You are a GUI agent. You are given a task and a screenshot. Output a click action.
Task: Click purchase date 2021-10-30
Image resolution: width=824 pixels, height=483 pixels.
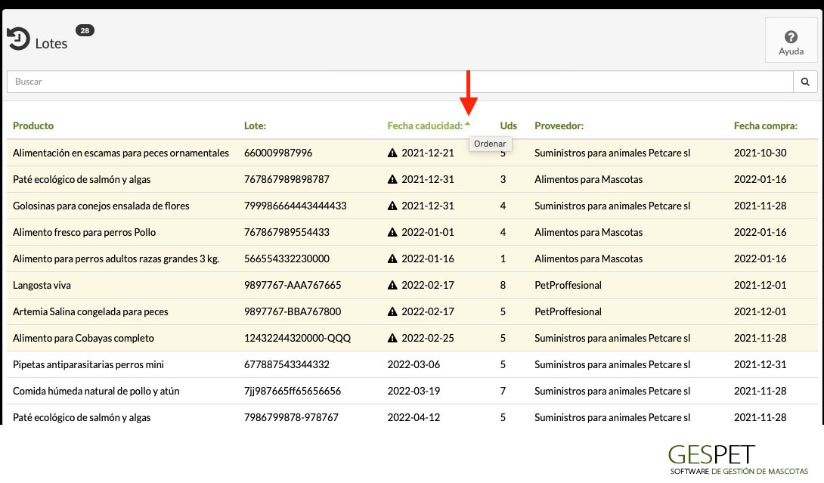pyautogui.click(x=760, y=153)
